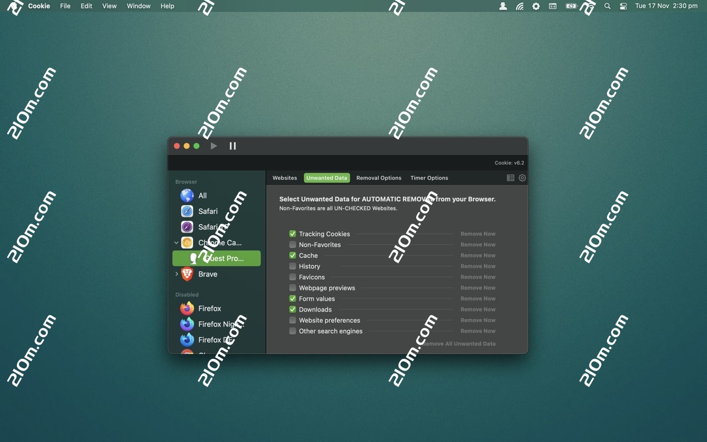707x442 pixels.
Task: Click Remove Now for Downloads
Action: [478, 310]
